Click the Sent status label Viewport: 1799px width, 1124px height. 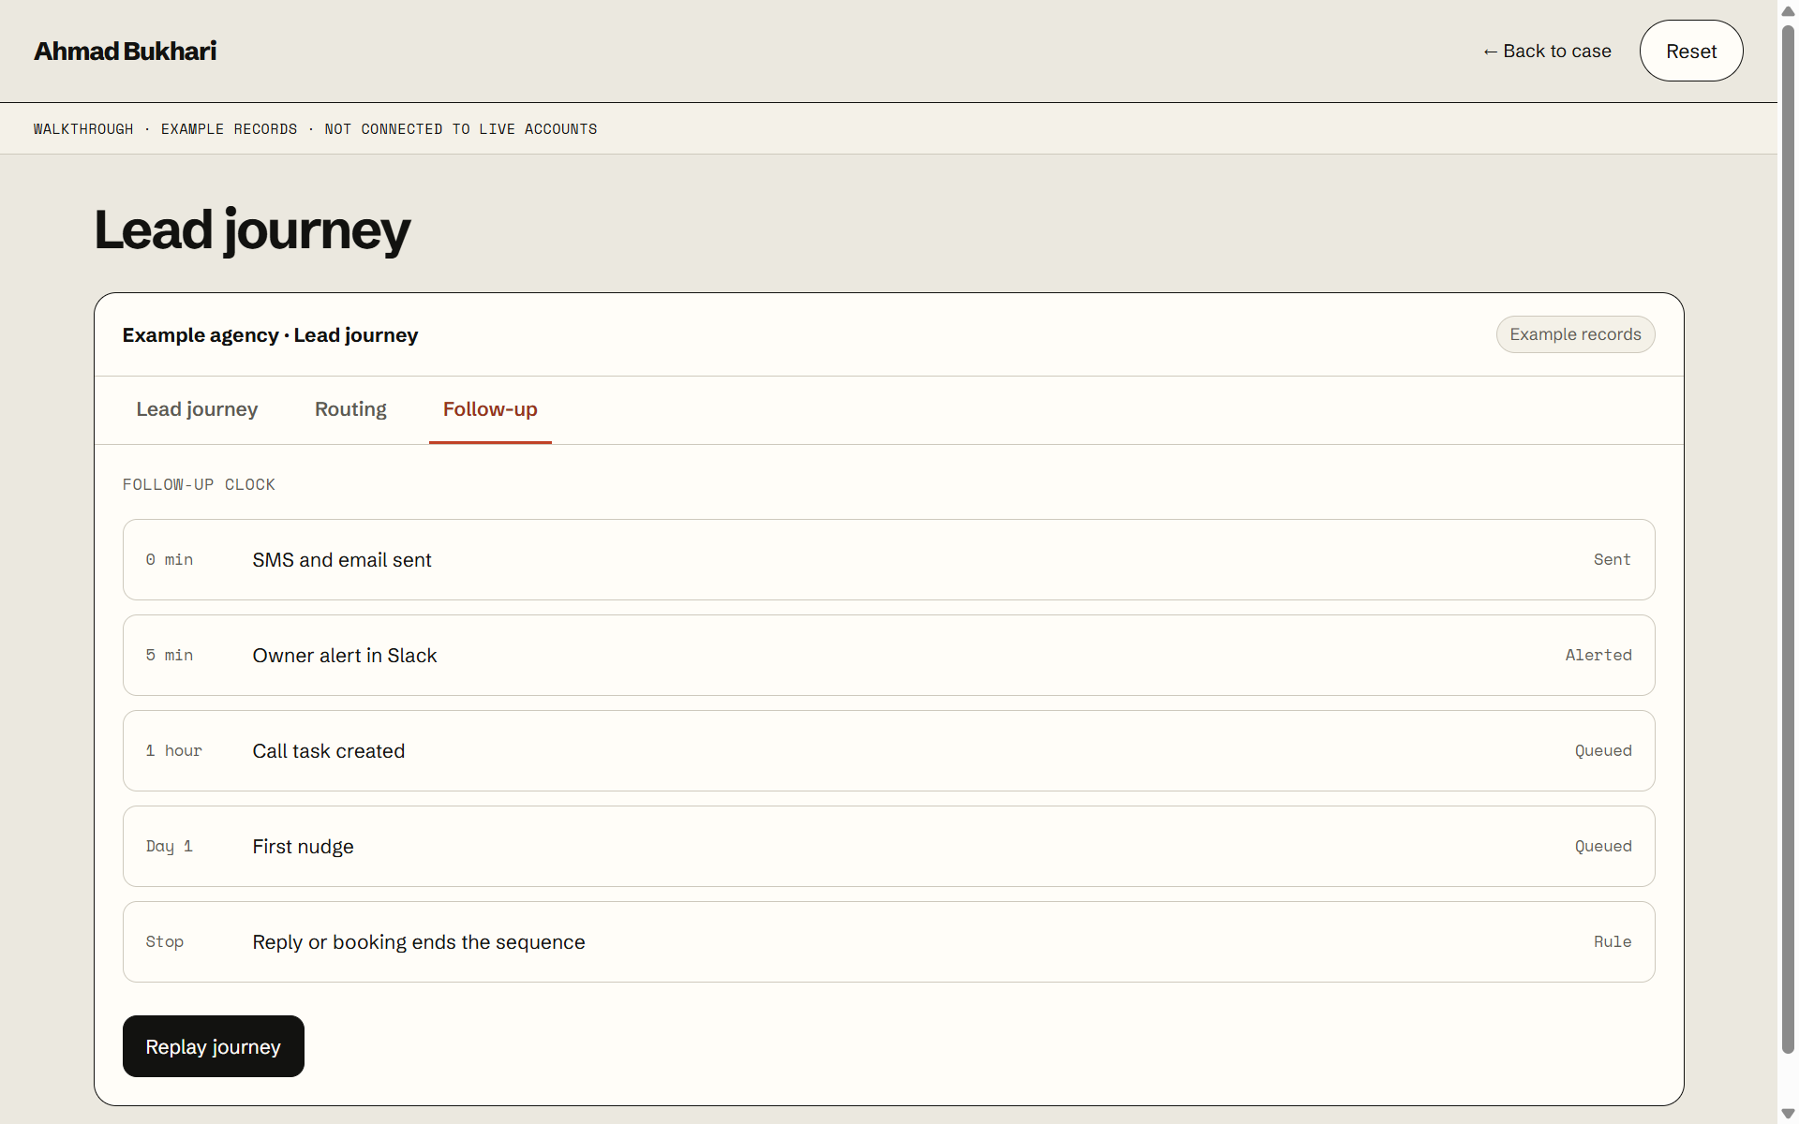pos(1612,559)
